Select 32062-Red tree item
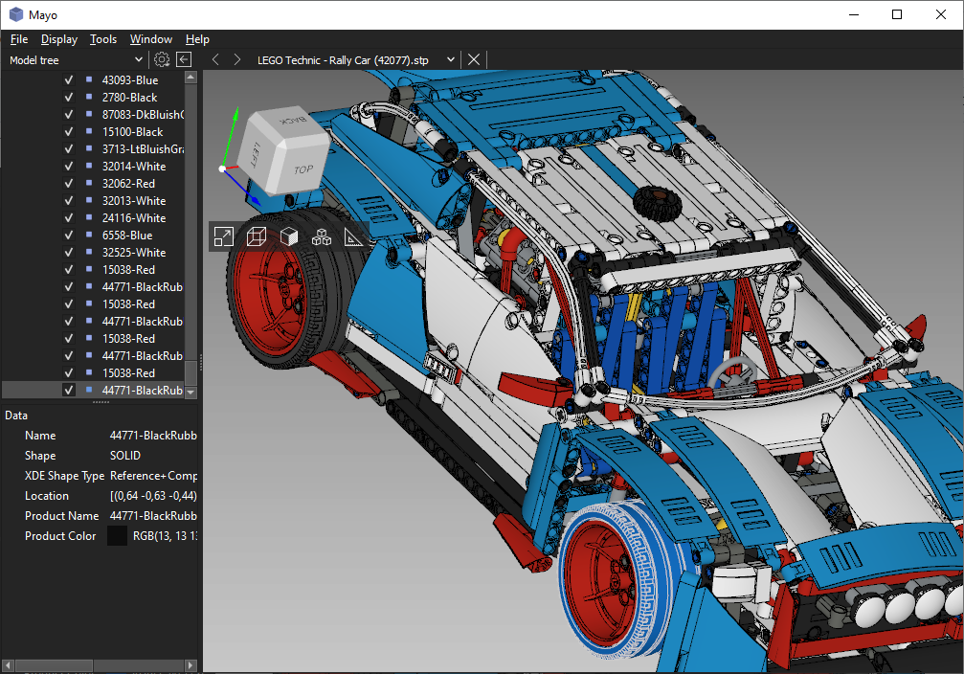Viewport: 964px width, 674px height. pos(128,183)
